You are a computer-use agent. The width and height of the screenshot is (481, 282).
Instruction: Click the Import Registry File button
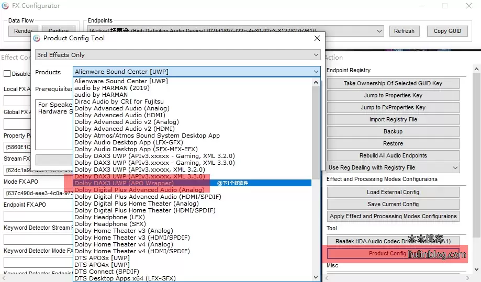(393, 120)
